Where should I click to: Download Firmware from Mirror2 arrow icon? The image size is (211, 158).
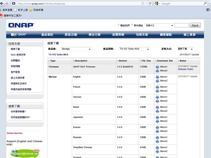pyautogui.click(x=157, y=71)
